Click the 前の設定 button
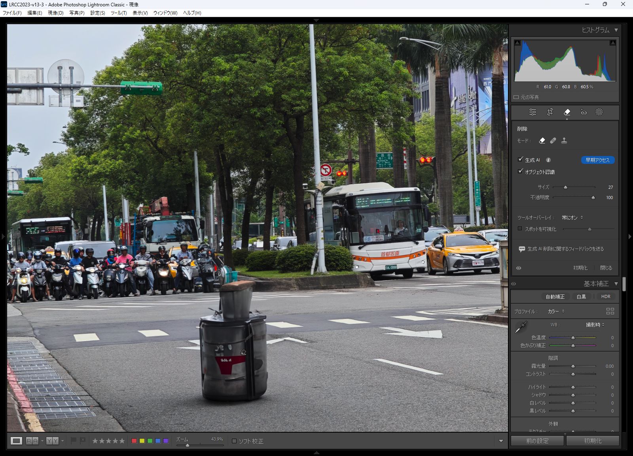Screen dimensions: 633x456 pyautogui.click(x=537, y=441)
